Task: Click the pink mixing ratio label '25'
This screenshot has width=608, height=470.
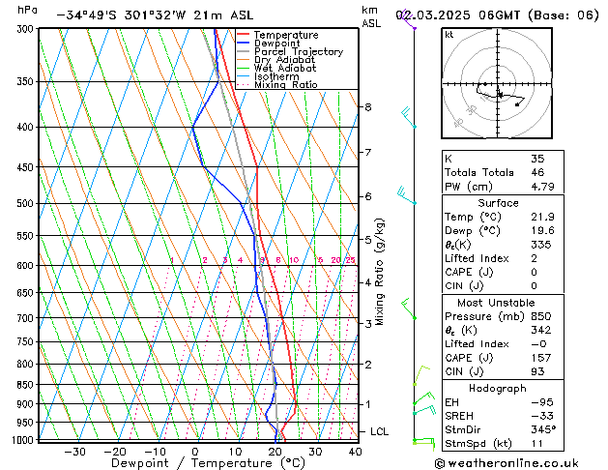Action: 351,260
